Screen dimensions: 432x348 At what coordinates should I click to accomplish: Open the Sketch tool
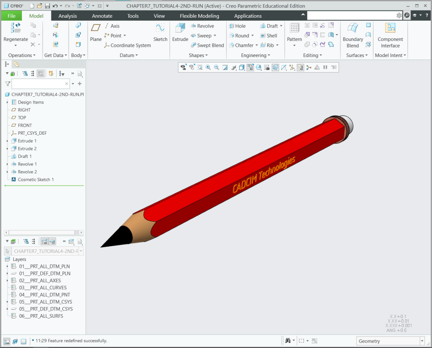click(160, 32)
